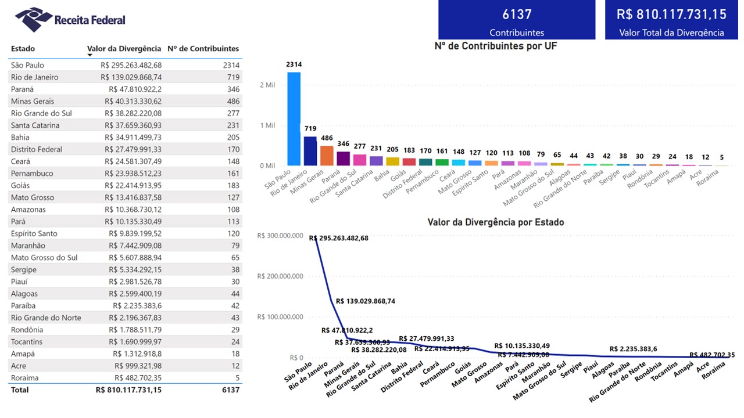This screenshot has width=744, height=418.
Task: Sort table by Valor da Divergência header
Action: (124, 49)
